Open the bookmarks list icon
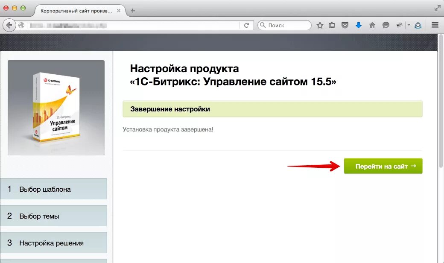Viewport: 444px width, 263px height. click(332, 26)
